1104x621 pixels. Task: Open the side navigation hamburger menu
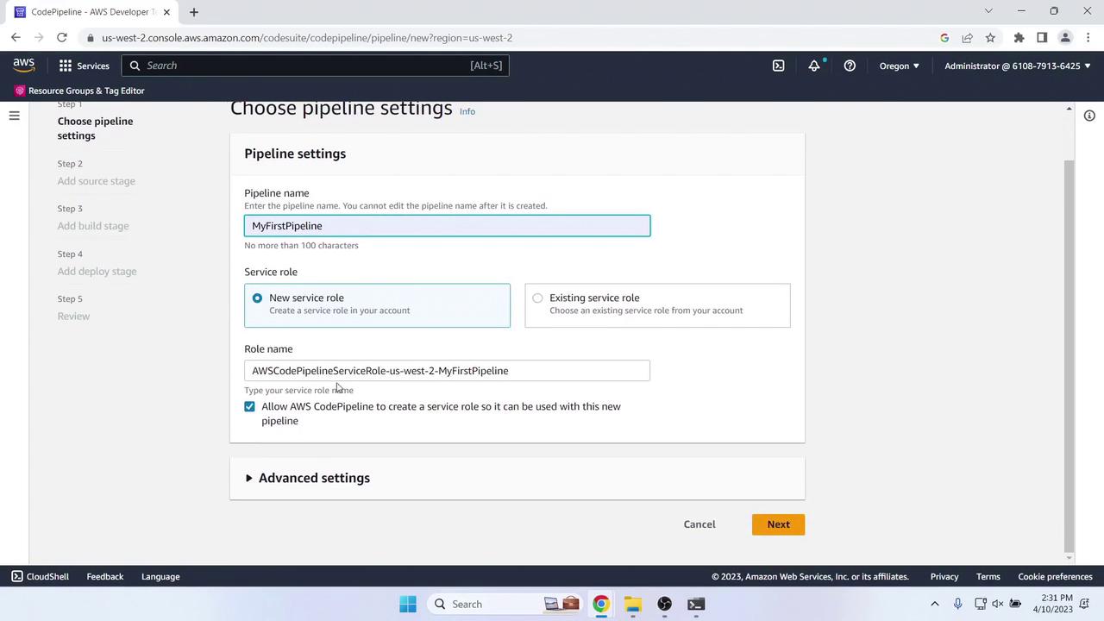(14, 116)
